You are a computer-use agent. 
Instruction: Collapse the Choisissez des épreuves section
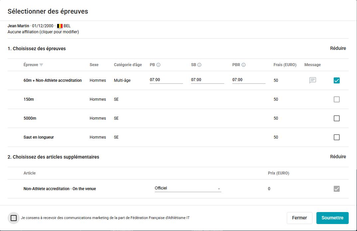338,48
